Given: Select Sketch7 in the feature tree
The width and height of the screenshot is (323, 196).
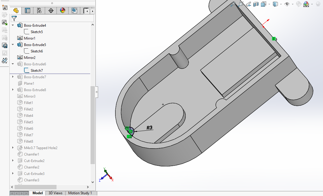Looking at the screenshot, I should point(37,71).
